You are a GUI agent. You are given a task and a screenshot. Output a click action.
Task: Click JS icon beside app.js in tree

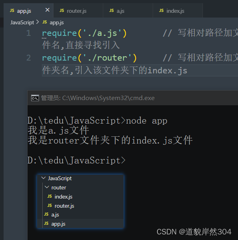[46, 224]
